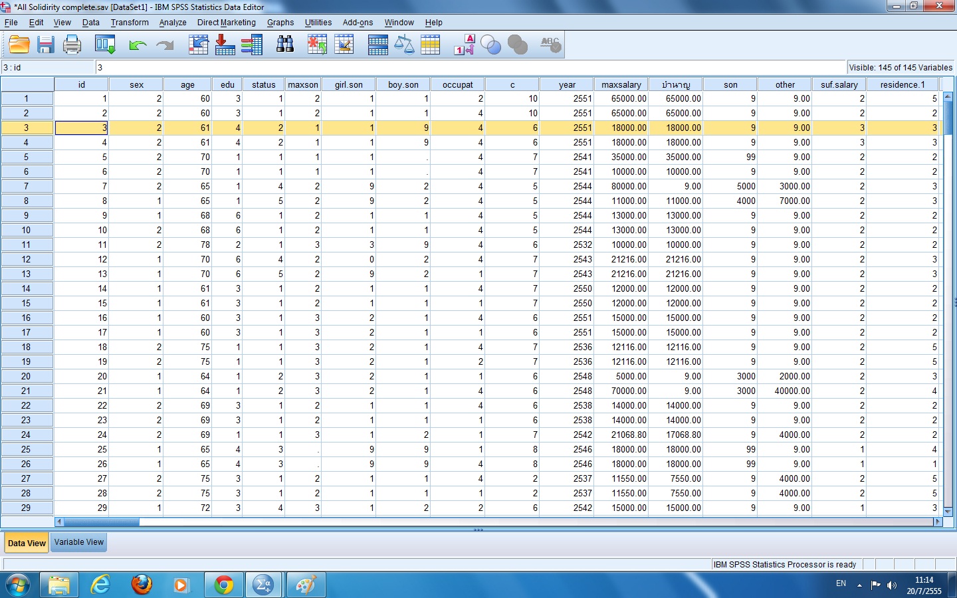
Task: Open the Analyze menu
Action: 173,22
